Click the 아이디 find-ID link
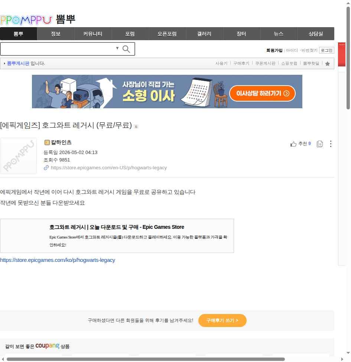This screenshot has width=351, height=362. 292,50
